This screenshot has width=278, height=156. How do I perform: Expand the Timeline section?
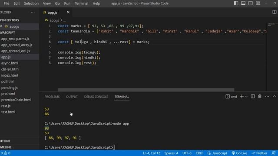tap(6, 147)
